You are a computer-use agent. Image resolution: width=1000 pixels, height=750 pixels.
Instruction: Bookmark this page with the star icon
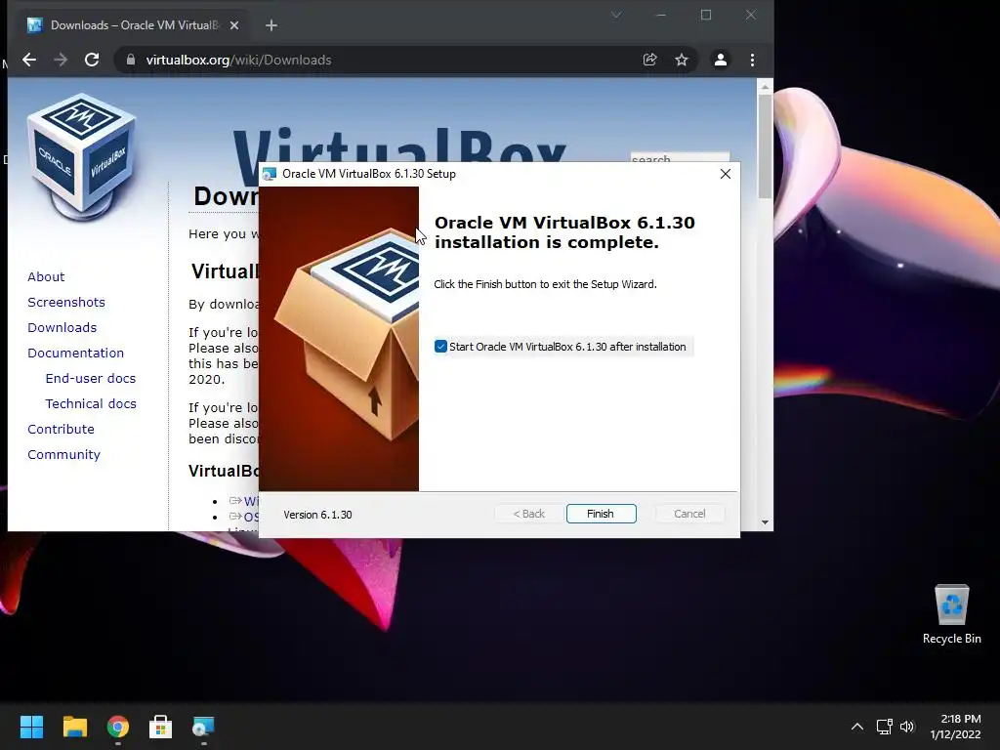pos(681,60)
